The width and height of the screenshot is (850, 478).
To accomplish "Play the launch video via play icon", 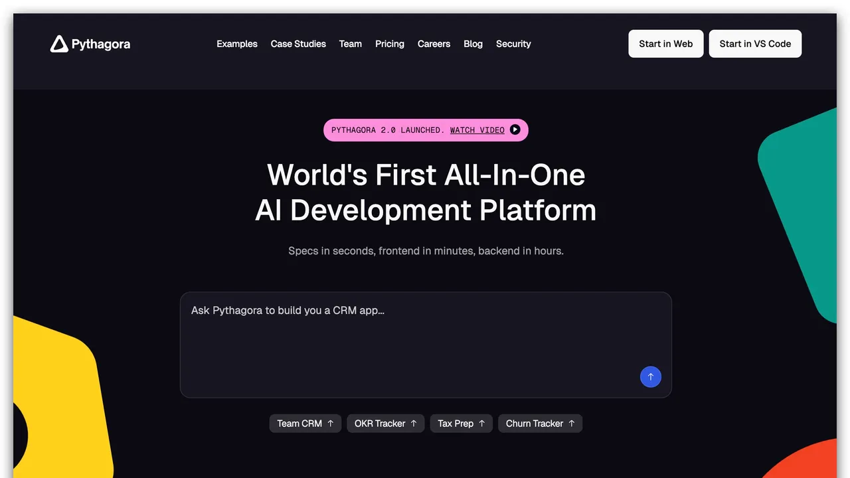I will [x=515, y=130].
